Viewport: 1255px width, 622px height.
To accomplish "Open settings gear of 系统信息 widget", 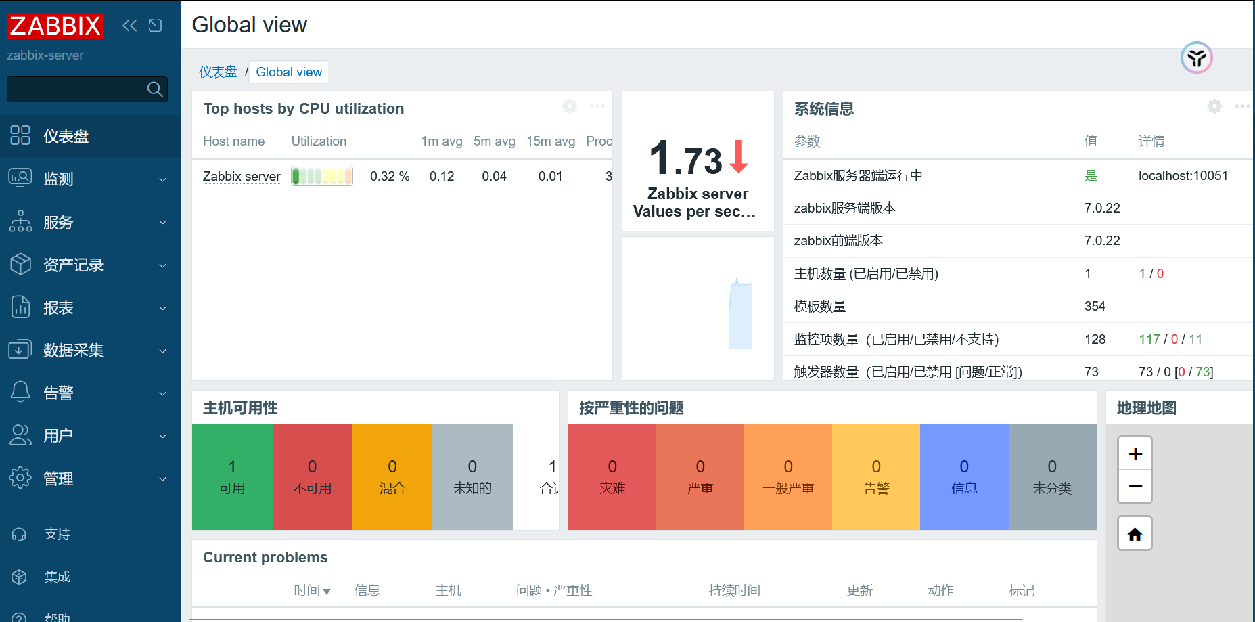I will click(1215, 106).
